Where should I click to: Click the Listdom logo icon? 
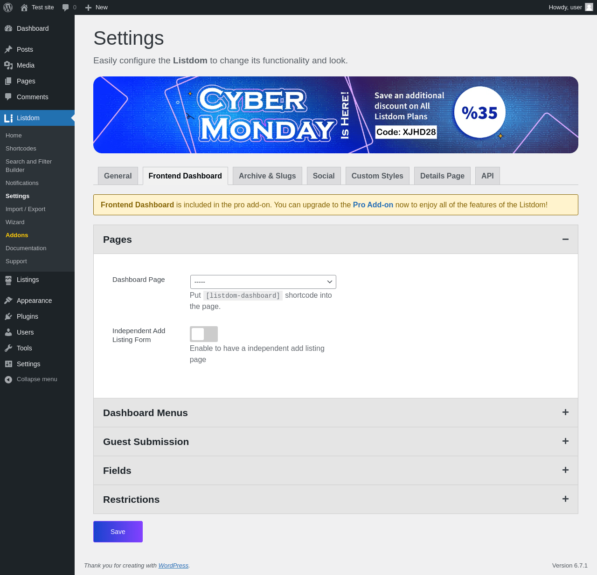(x=8, y=118)
